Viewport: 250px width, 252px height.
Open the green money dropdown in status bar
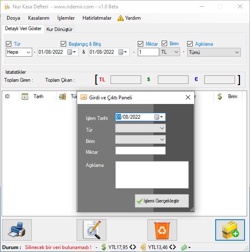[x=186, y=247]
